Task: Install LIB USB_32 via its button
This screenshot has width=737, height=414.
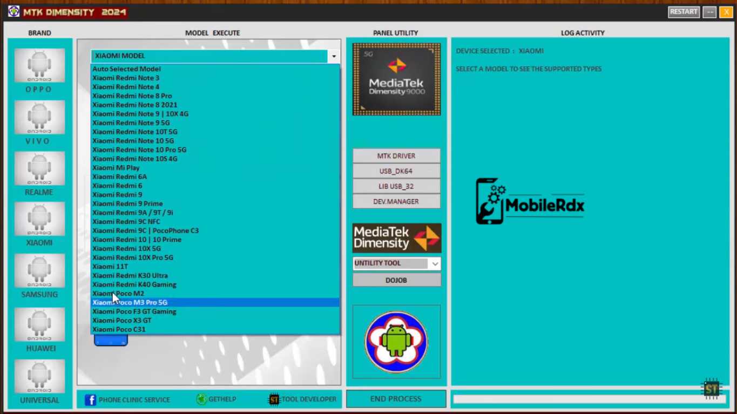Action: click(x=396, y=186)
